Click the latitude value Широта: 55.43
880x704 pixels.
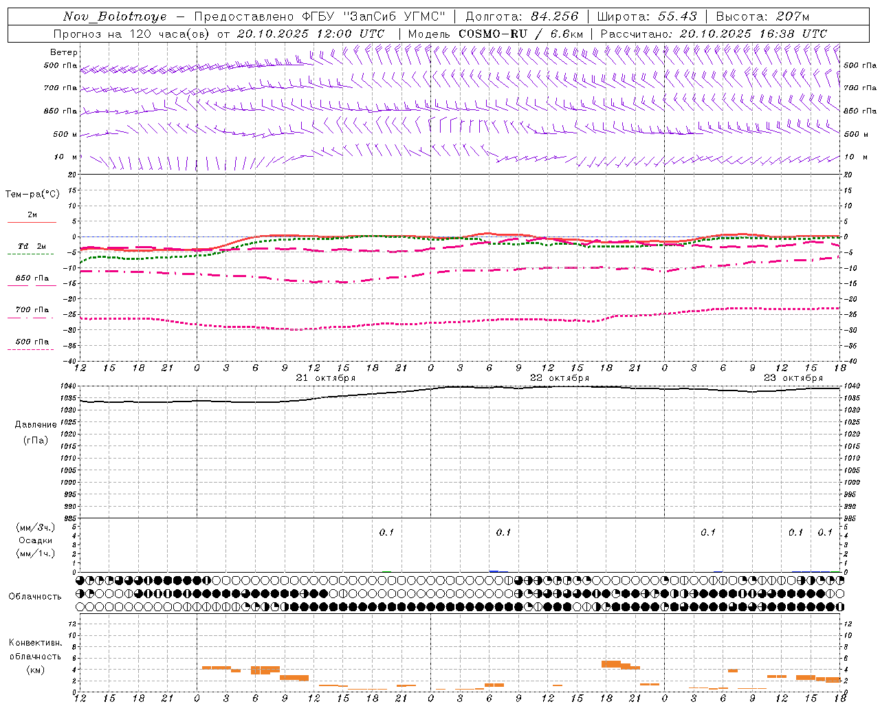pyautogui.click(x=647, y=16)
